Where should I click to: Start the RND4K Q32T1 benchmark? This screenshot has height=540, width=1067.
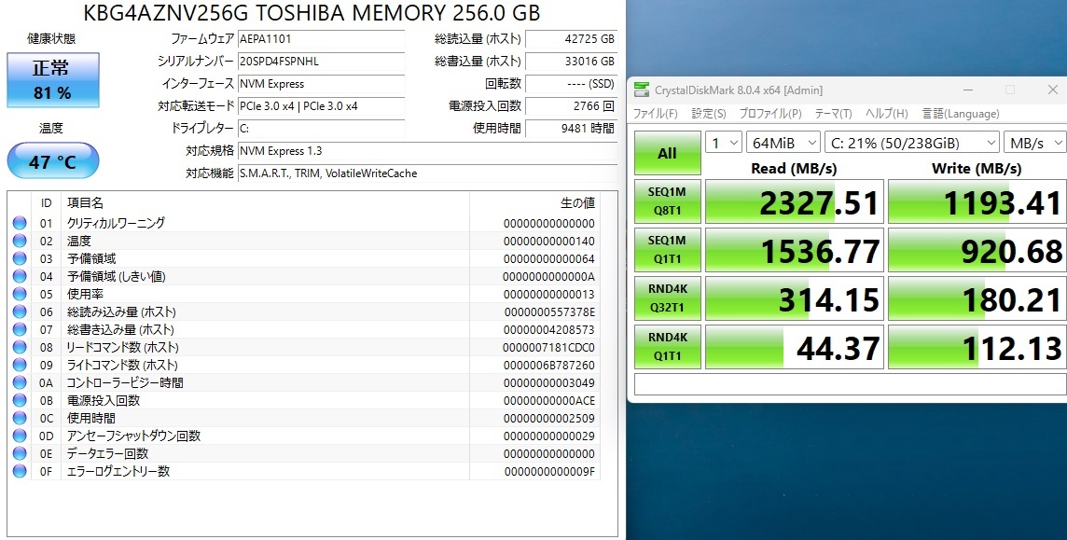point(668,298)
